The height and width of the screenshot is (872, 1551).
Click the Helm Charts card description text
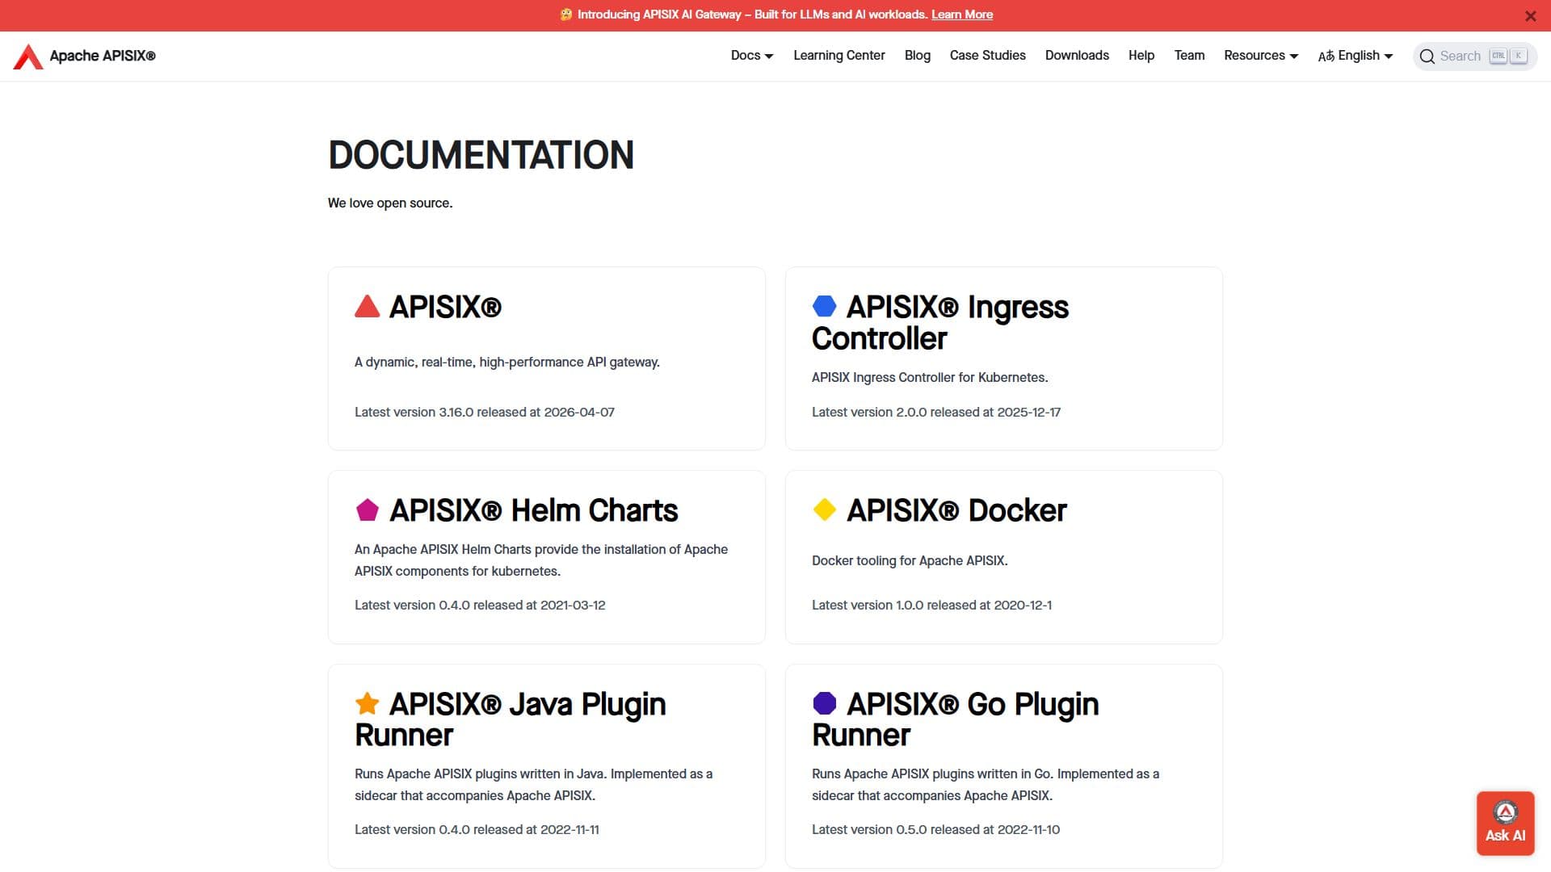pos(541,560)
